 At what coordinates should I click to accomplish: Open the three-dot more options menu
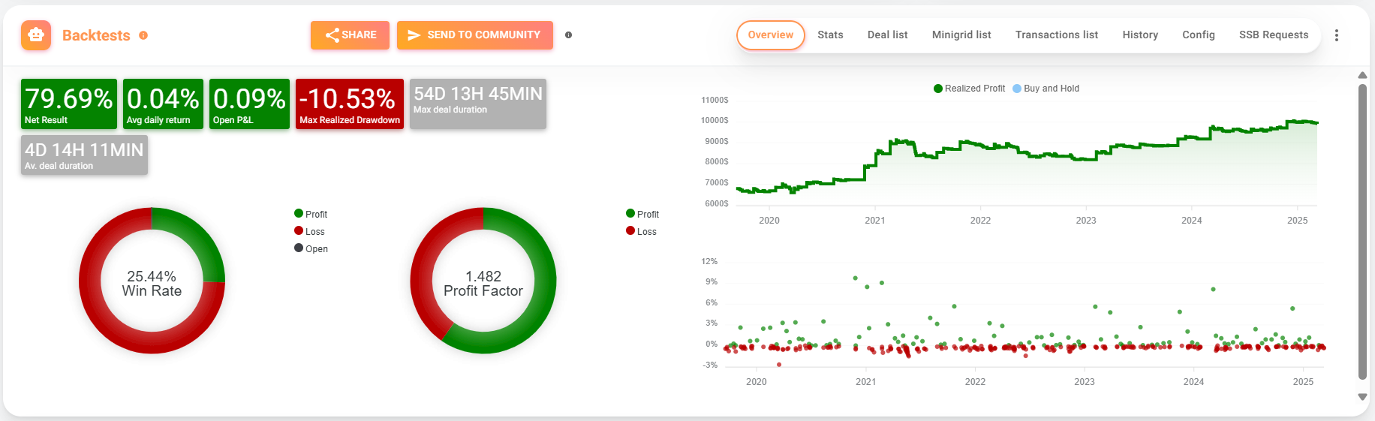tap(1337, 35)
